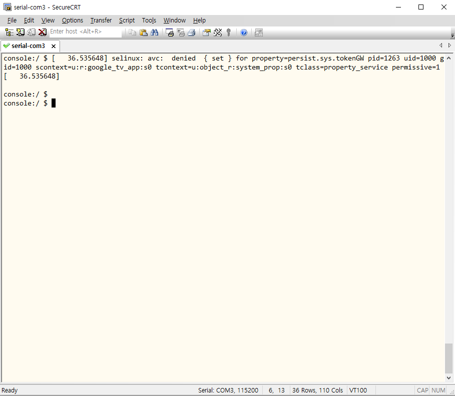Open the Help menu

(x=199, y=20)
